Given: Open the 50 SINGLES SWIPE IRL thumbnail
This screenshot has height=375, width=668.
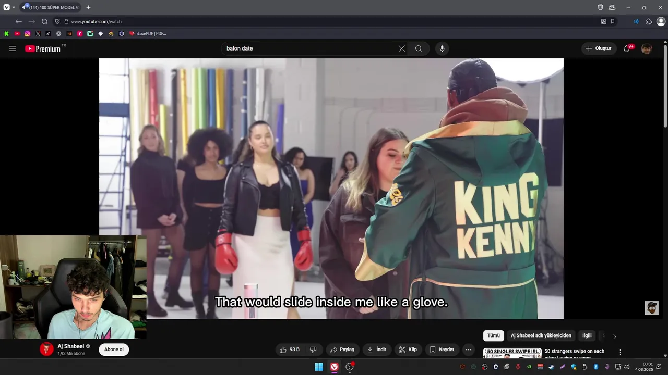Looking at the screenshot, I should 512,353.
